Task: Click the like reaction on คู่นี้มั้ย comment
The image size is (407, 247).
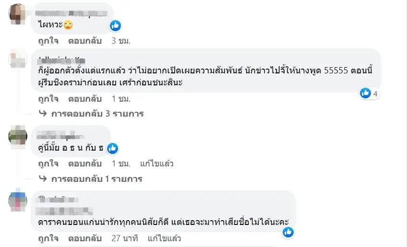Action: [x=113, y=148]
